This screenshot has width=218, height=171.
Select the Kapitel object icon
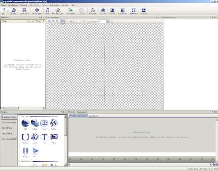tap(44, 124)
